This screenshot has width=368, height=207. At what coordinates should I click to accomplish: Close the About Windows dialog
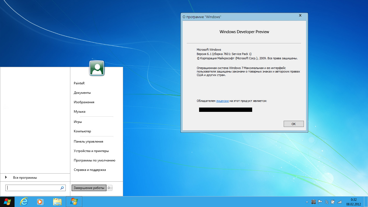300,16
